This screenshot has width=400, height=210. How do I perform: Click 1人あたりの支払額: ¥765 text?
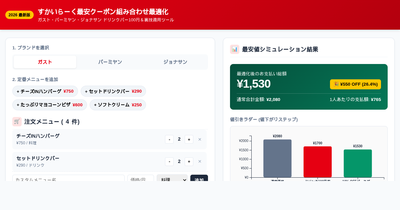click(355, 99)
